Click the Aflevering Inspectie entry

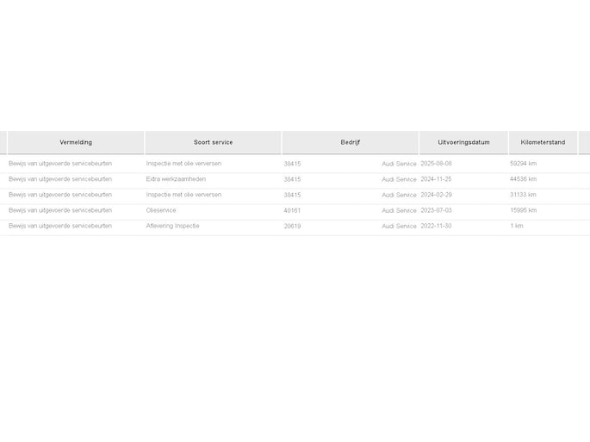point(172,226)
